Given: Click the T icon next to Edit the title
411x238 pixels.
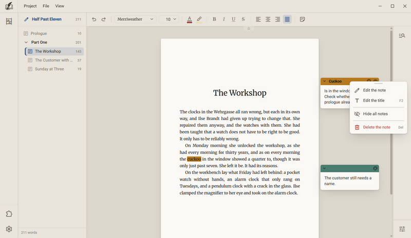Looking at the screenshot, I should 357,101.
